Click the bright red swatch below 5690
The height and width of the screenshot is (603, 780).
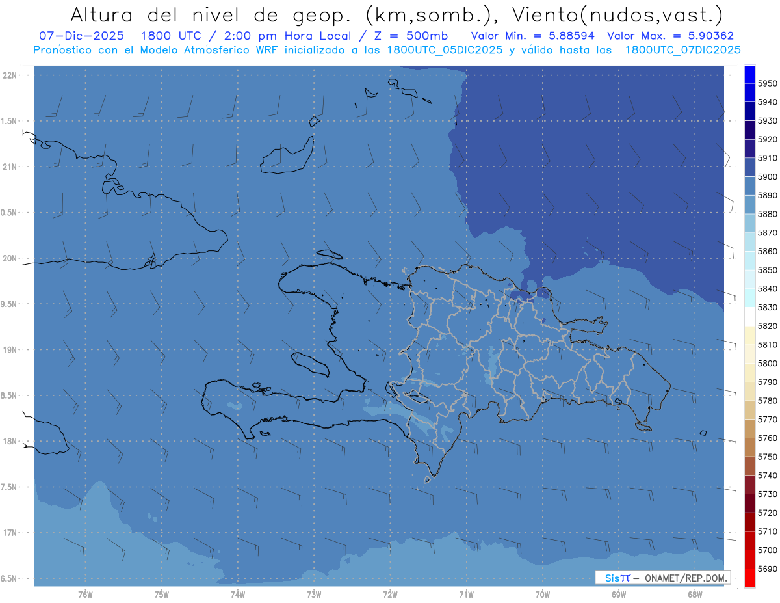749,578
